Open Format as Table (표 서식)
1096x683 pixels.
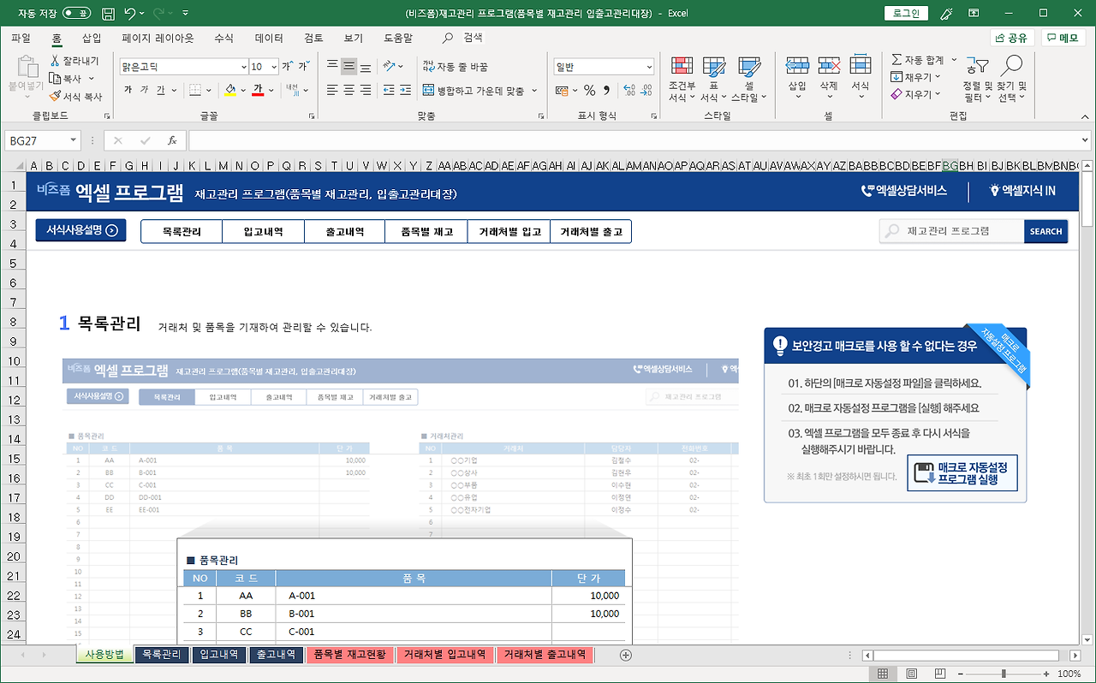click(713, 80)
